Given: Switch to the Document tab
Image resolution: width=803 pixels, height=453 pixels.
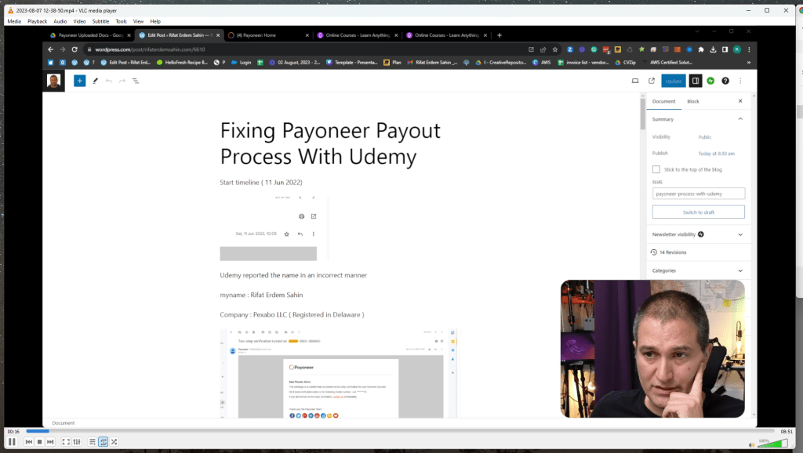Looking at the screenshot, I should point(663,101).
